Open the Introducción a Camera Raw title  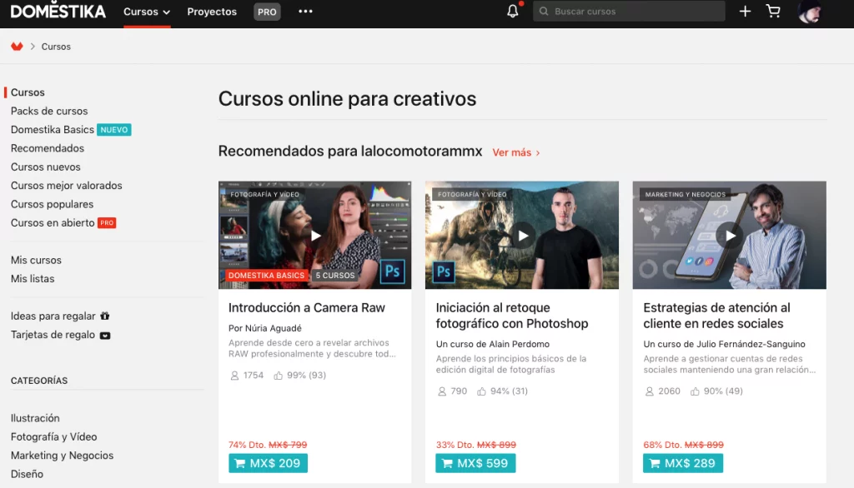(x=307, y=308)
